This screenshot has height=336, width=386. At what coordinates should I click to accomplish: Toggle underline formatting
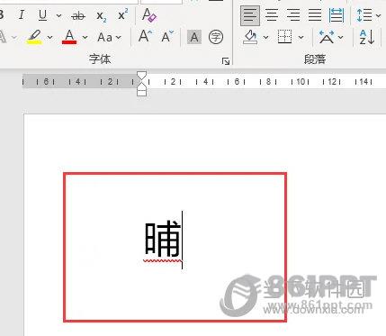point(43,15)
